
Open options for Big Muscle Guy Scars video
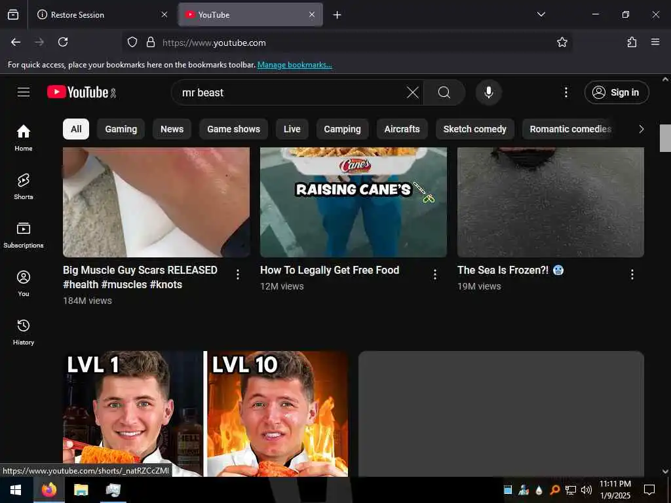click(x=237, y=274)
